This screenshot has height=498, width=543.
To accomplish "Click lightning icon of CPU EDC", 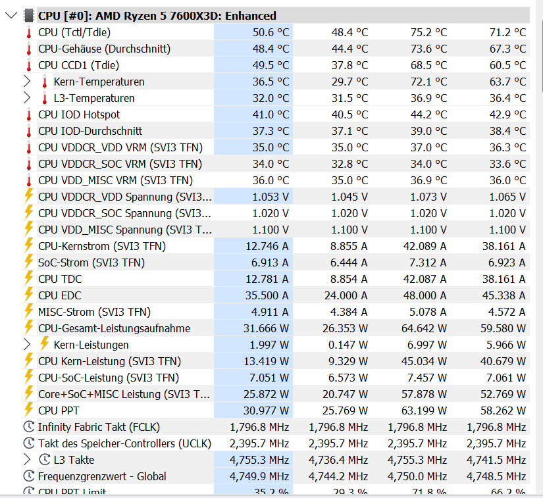I will [x=29, y=295].
